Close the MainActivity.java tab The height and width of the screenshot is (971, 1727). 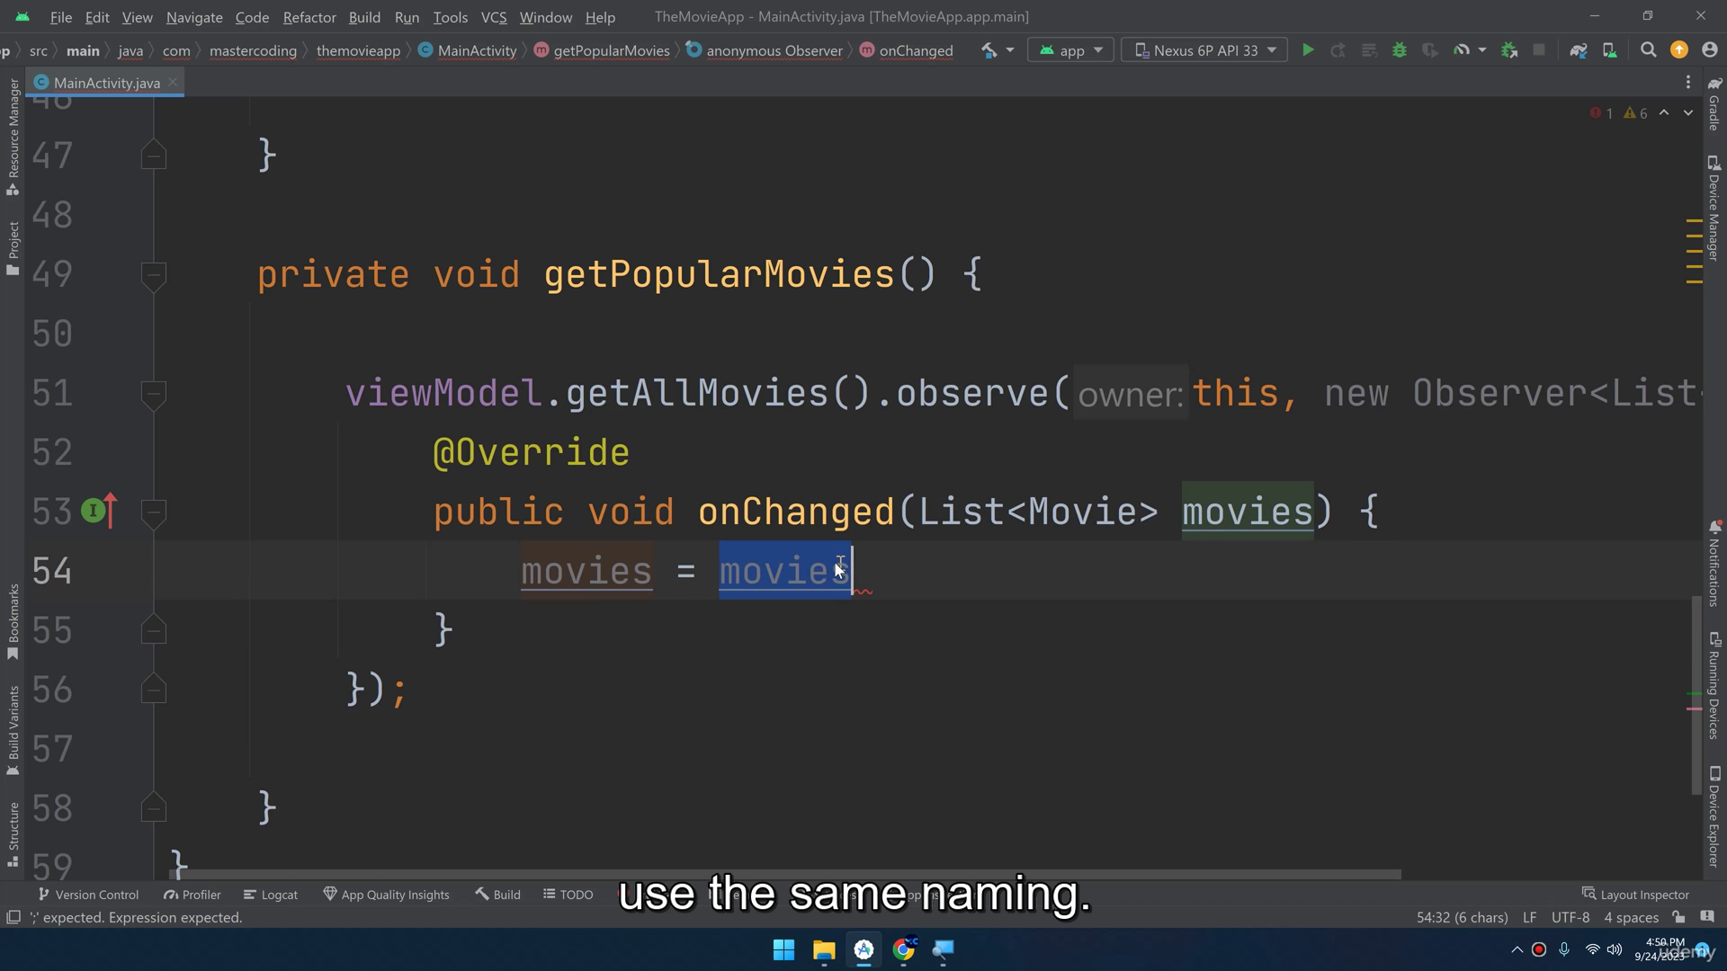(x=173, y=83)
